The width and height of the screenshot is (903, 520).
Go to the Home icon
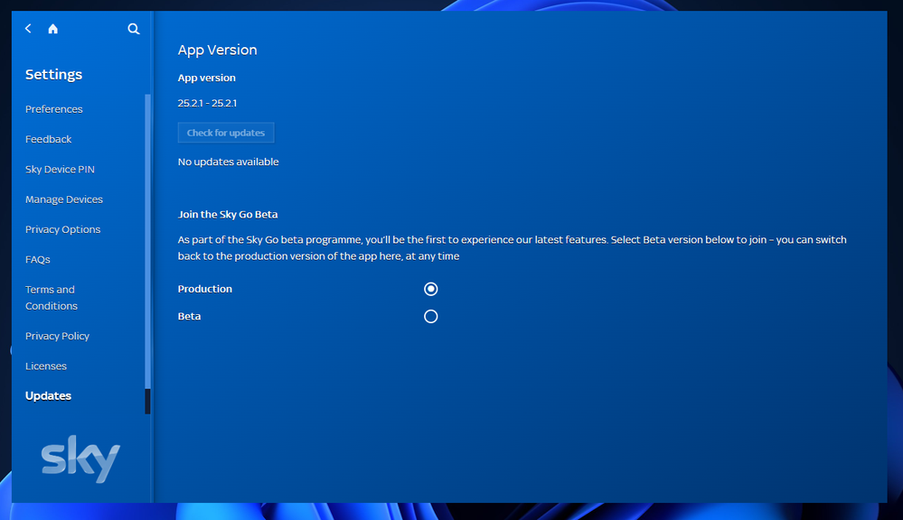pos(52,29)
